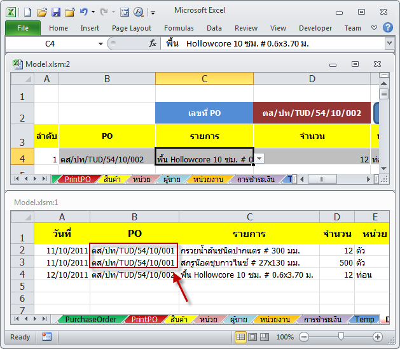The width and height of the screenshot is (400, 349).
Task: Create new workbook with blank page icon
Action: point(27,12)
